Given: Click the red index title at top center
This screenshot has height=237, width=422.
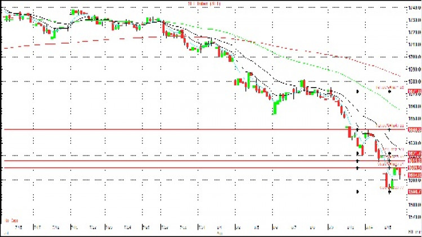Looking at the screenshot, I should tap(204, 3).
